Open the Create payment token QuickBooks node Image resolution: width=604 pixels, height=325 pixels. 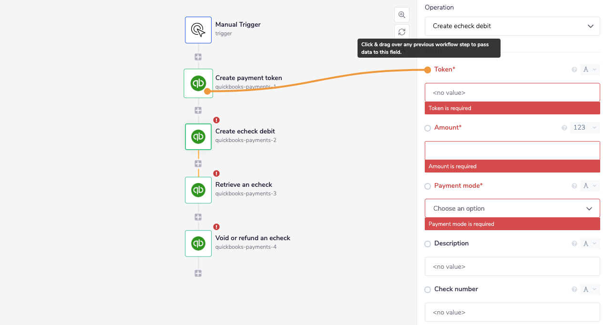(x=198, y=83)
